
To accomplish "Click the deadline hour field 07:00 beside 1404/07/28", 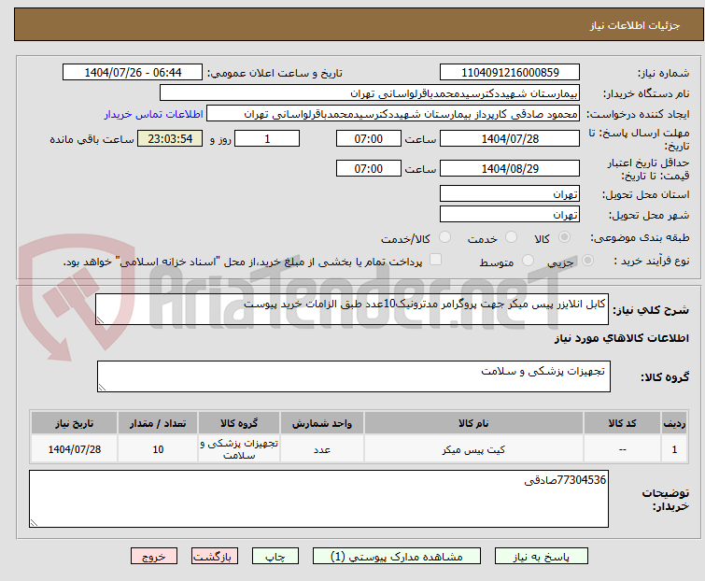I will (368, 138).
